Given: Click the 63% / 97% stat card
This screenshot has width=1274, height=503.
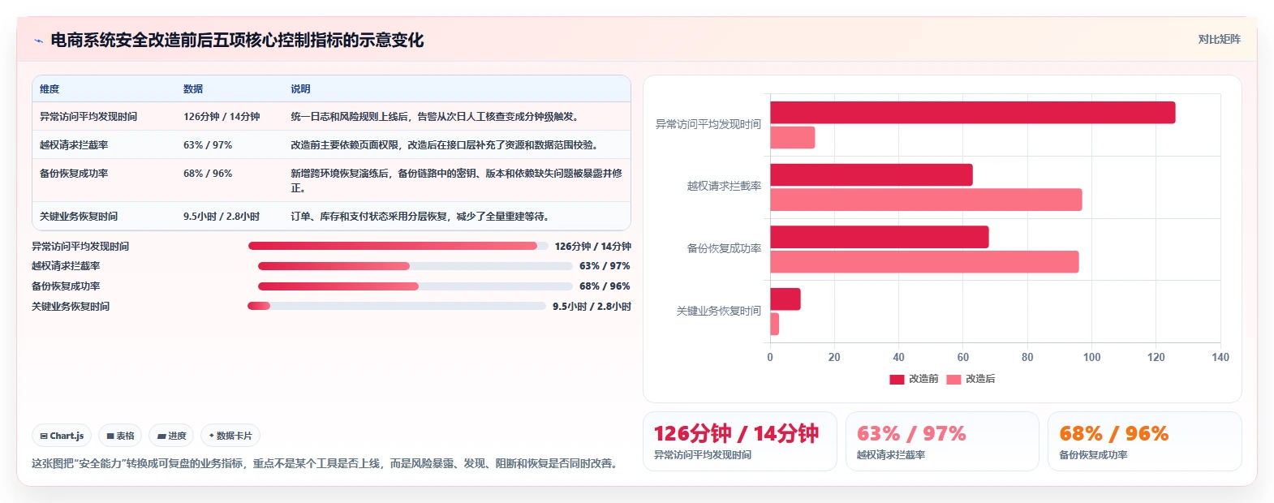Looking at the screenshot, I should click(x=942, y=441).
